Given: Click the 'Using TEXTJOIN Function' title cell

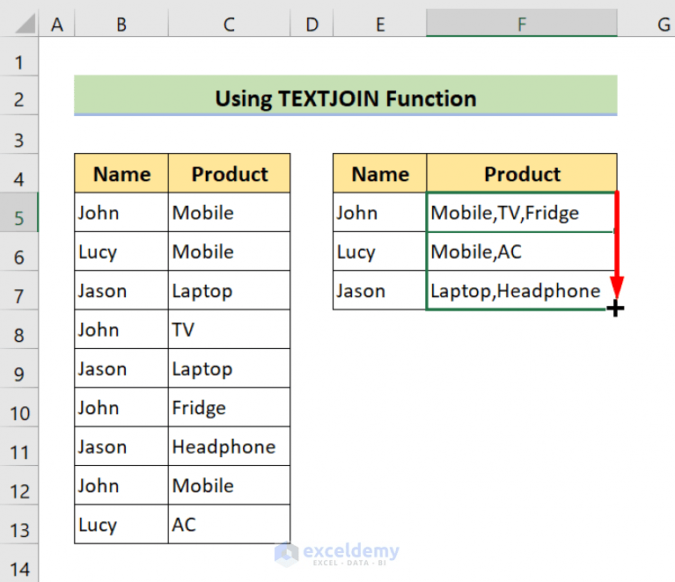Looking at the screenshot, I should tap(346, 96).
